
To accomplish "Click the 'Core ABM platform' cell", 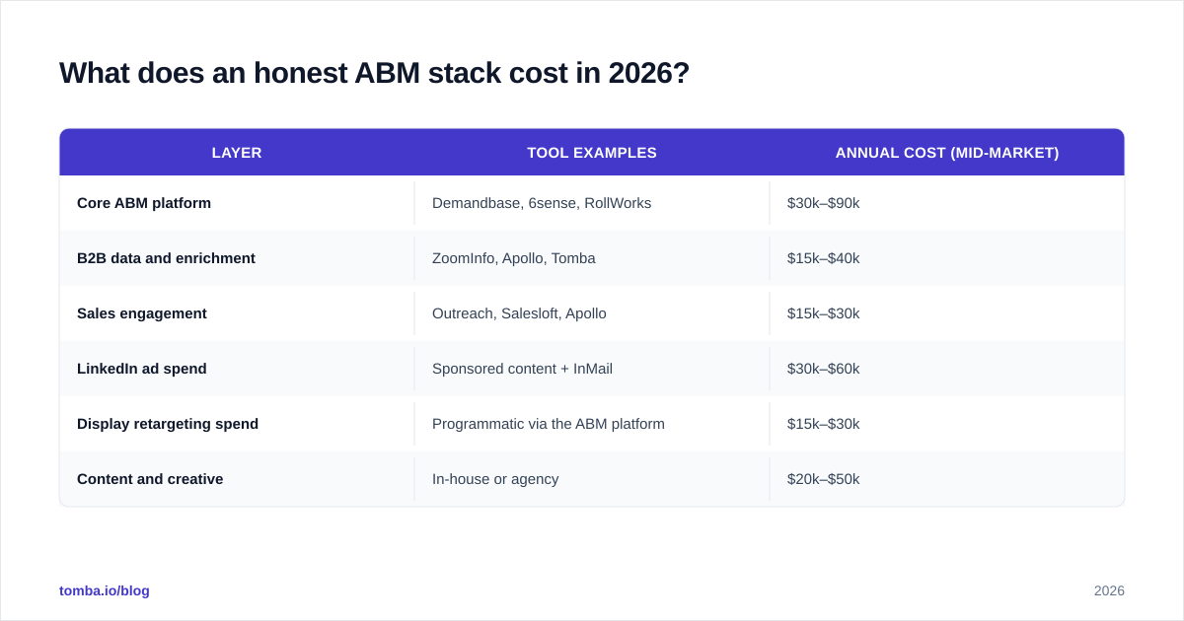I will (x=237, y=203).
